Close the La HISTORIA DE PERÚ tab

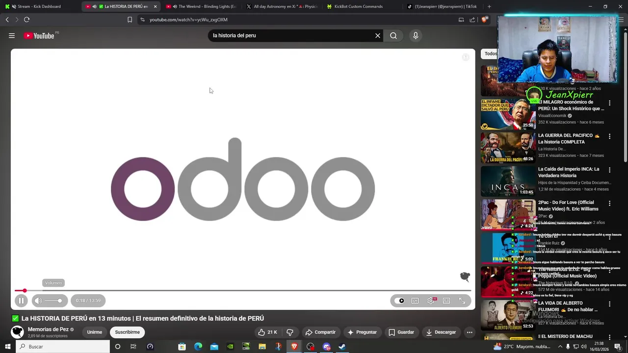click(x=156, y=6)
